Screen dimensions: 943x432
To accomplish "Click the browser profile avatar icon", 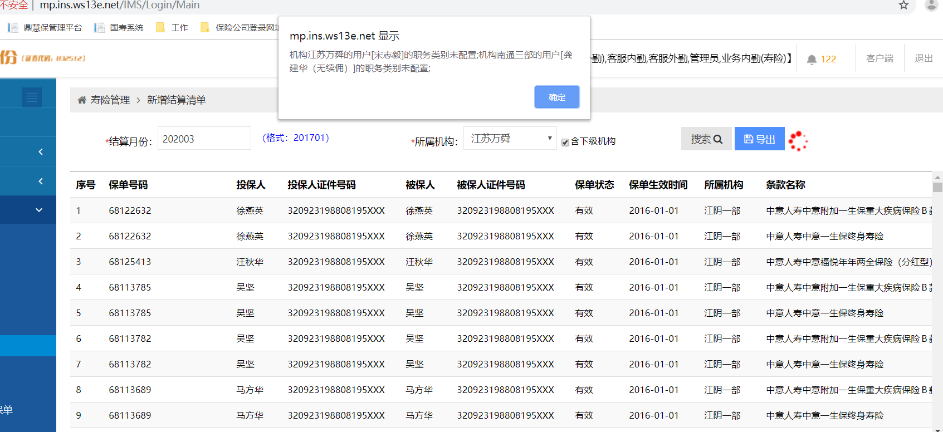I will [x=931, y=6].
